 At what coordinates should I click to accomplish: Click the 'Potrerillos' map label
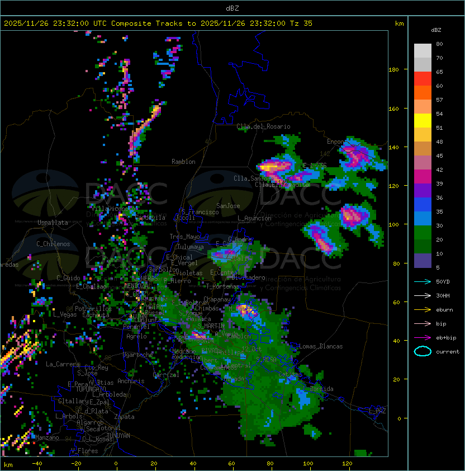tap(93, 309)
